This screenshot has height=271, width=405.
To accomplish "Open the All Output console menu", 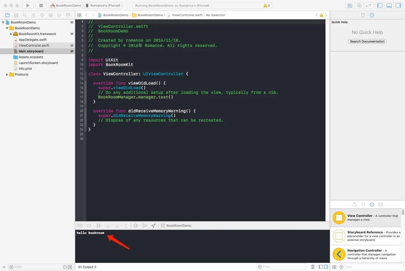I will (87, 267).
